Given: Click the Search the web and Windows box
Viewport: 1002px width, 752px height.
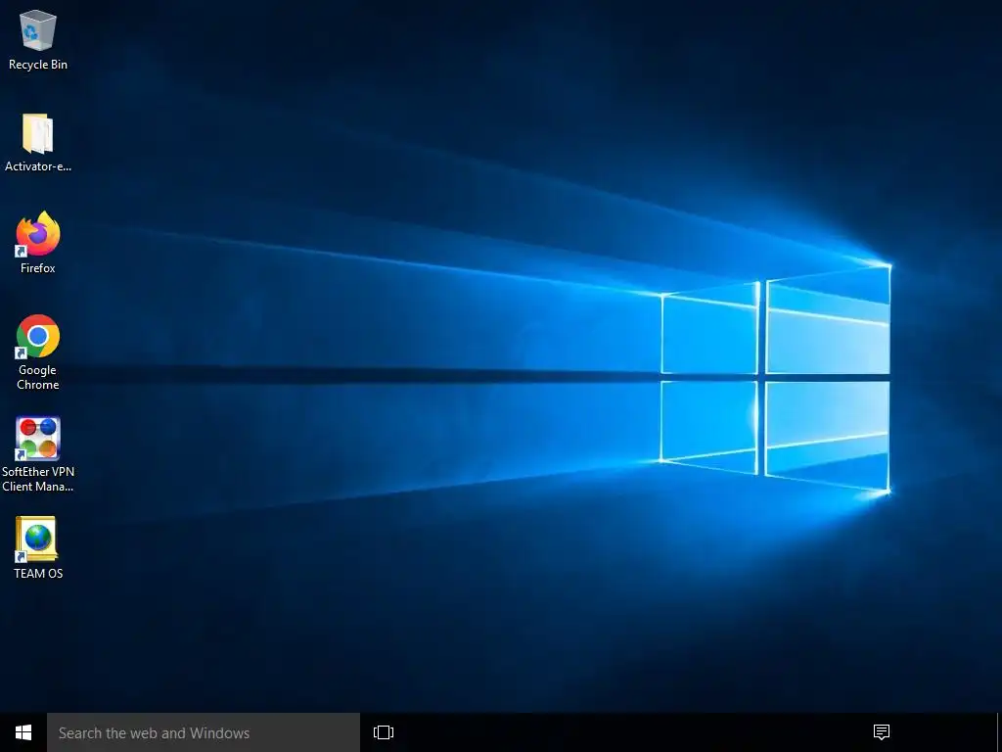Looking at the screenshot, I should coord(204,732).
